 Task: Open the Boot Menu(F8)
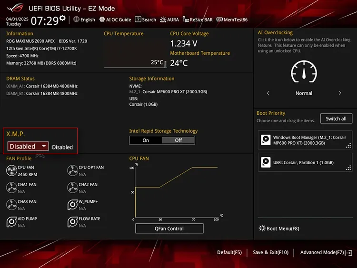tap(279, 228)
